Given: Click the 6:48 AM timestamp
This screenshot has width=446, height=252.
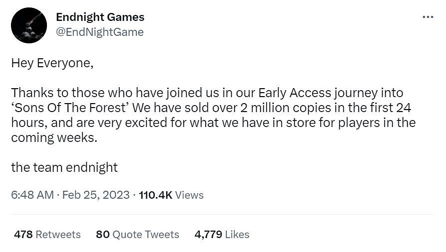Looking at the screenshot, I should (32, 195).
